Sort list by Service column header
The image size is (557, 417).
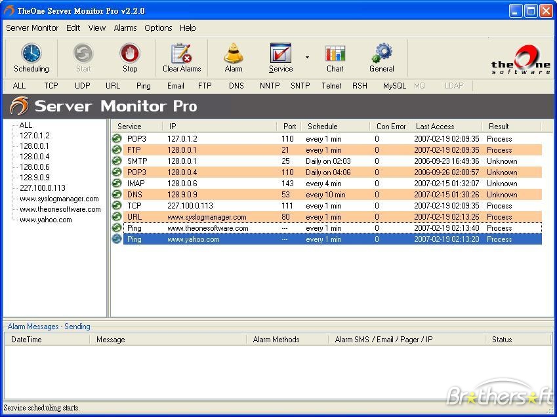(x=136, y=127)
